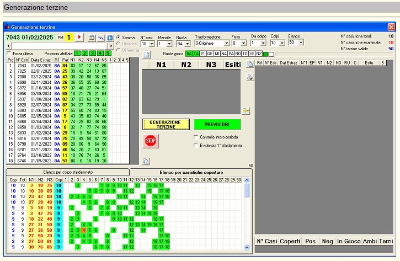Click the blue forward arrow icon
The height and width of the screenshot is (261, 400).
pyautogui.click(x=110, y=38)
